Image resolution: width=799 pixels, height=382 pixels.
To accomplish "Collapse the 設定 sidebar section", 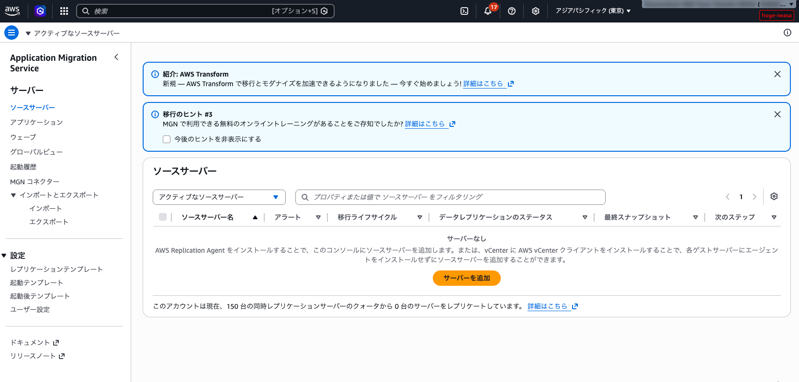I will (4, 256).
